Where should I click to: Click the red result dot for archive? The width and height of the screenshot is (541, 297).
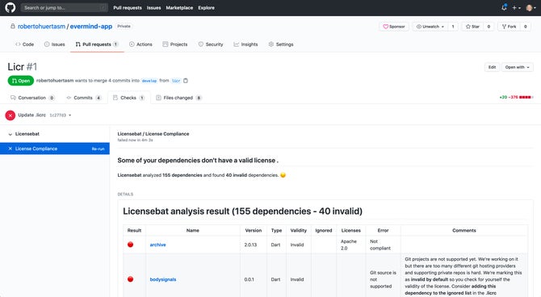coord(131,245)
